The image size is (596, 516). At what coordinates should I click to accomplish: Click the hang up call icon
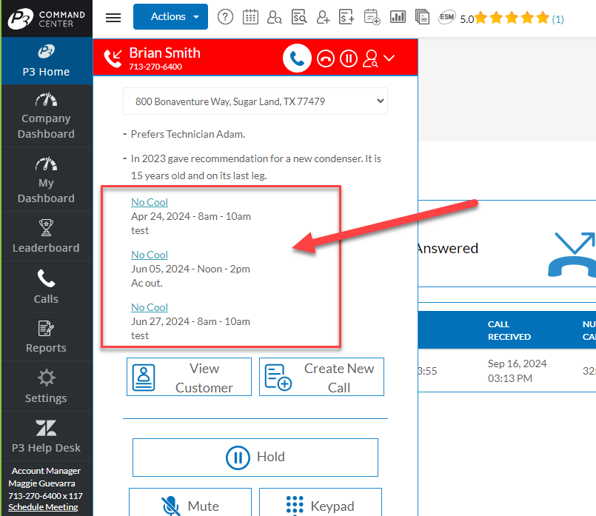pyautogui.click(x=325, y=58)
